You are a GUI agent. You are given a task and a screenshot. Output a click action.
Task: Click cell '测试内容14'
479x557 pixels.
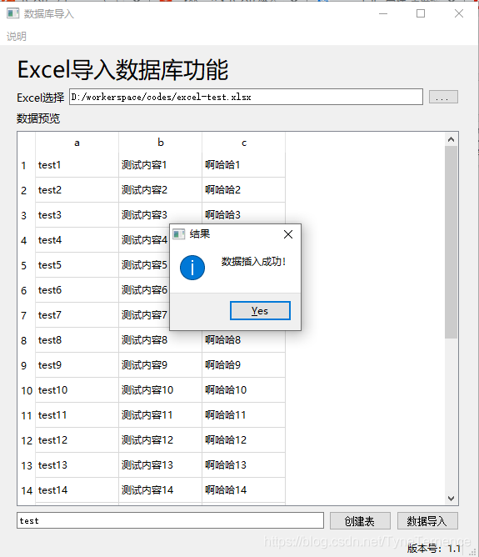161,490
